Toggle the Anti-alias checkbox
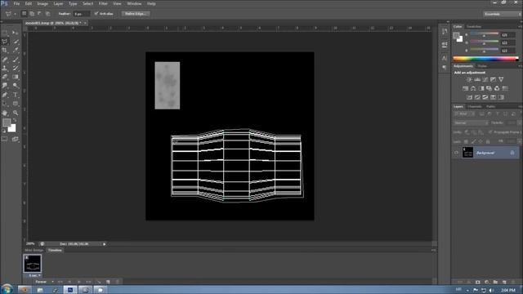523x294 pixels. [96, 14]
